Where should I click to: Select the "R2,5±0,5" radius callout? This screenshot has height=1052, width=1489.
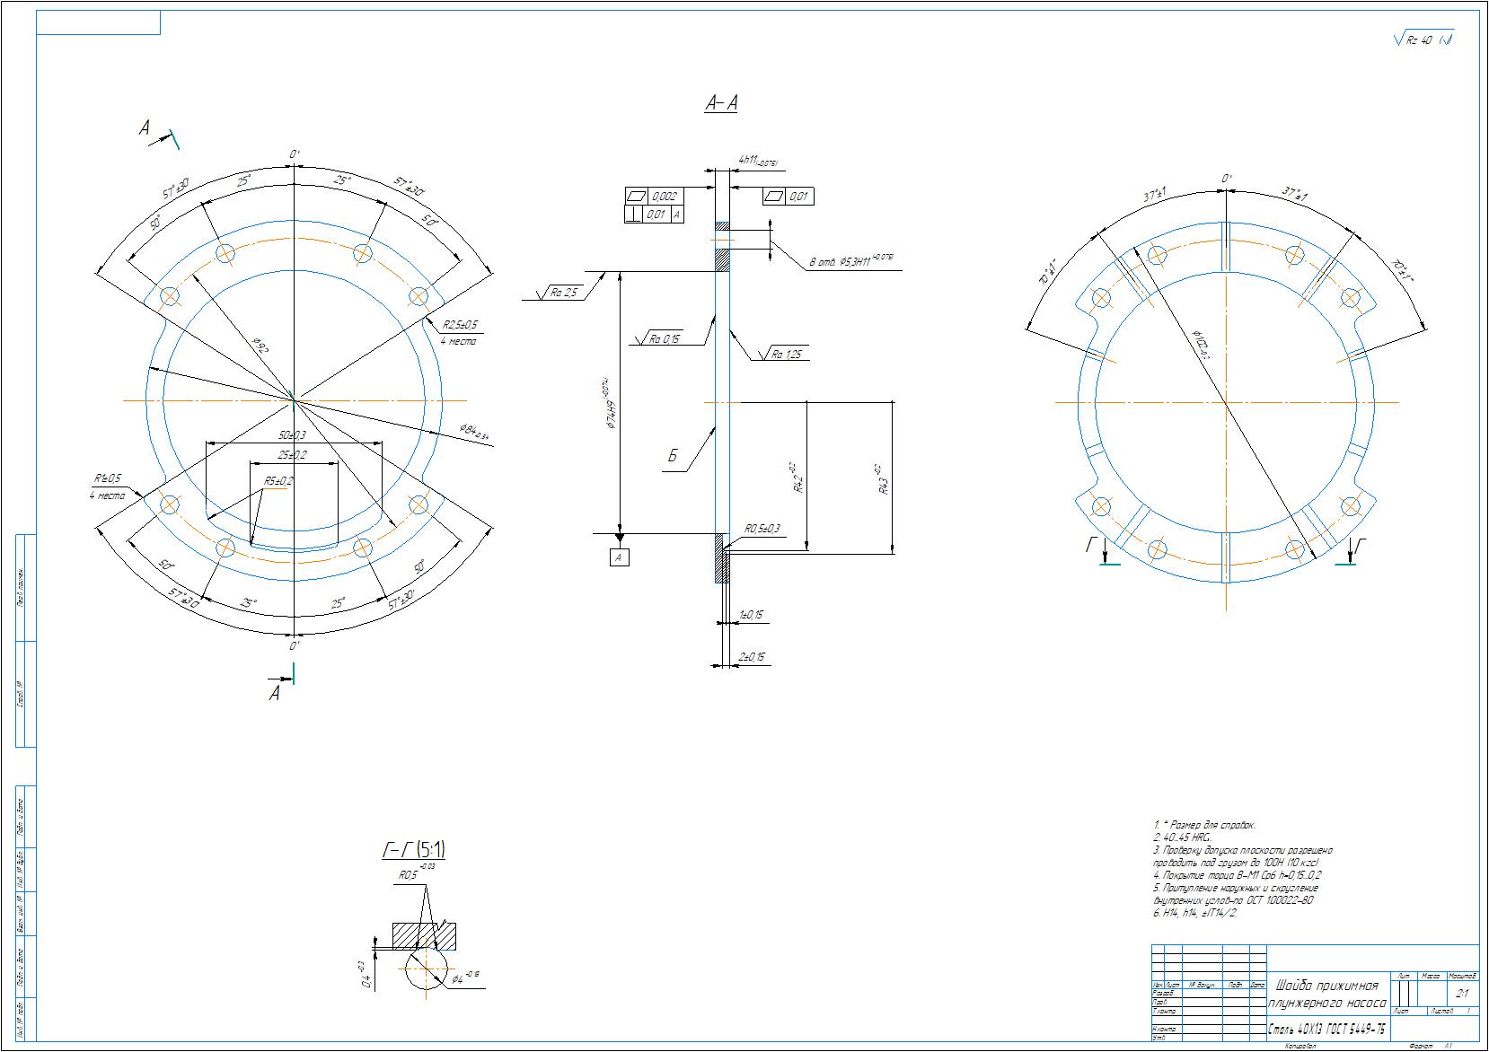coord(459,324)
